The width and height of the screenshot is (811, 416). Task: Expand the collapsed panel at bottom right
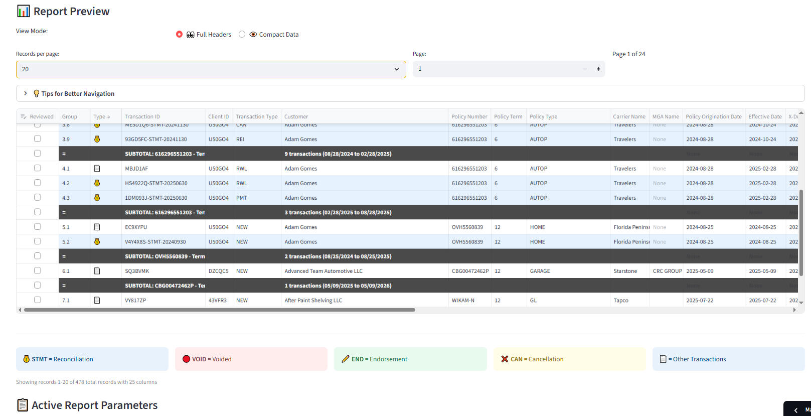click(796, 410)
